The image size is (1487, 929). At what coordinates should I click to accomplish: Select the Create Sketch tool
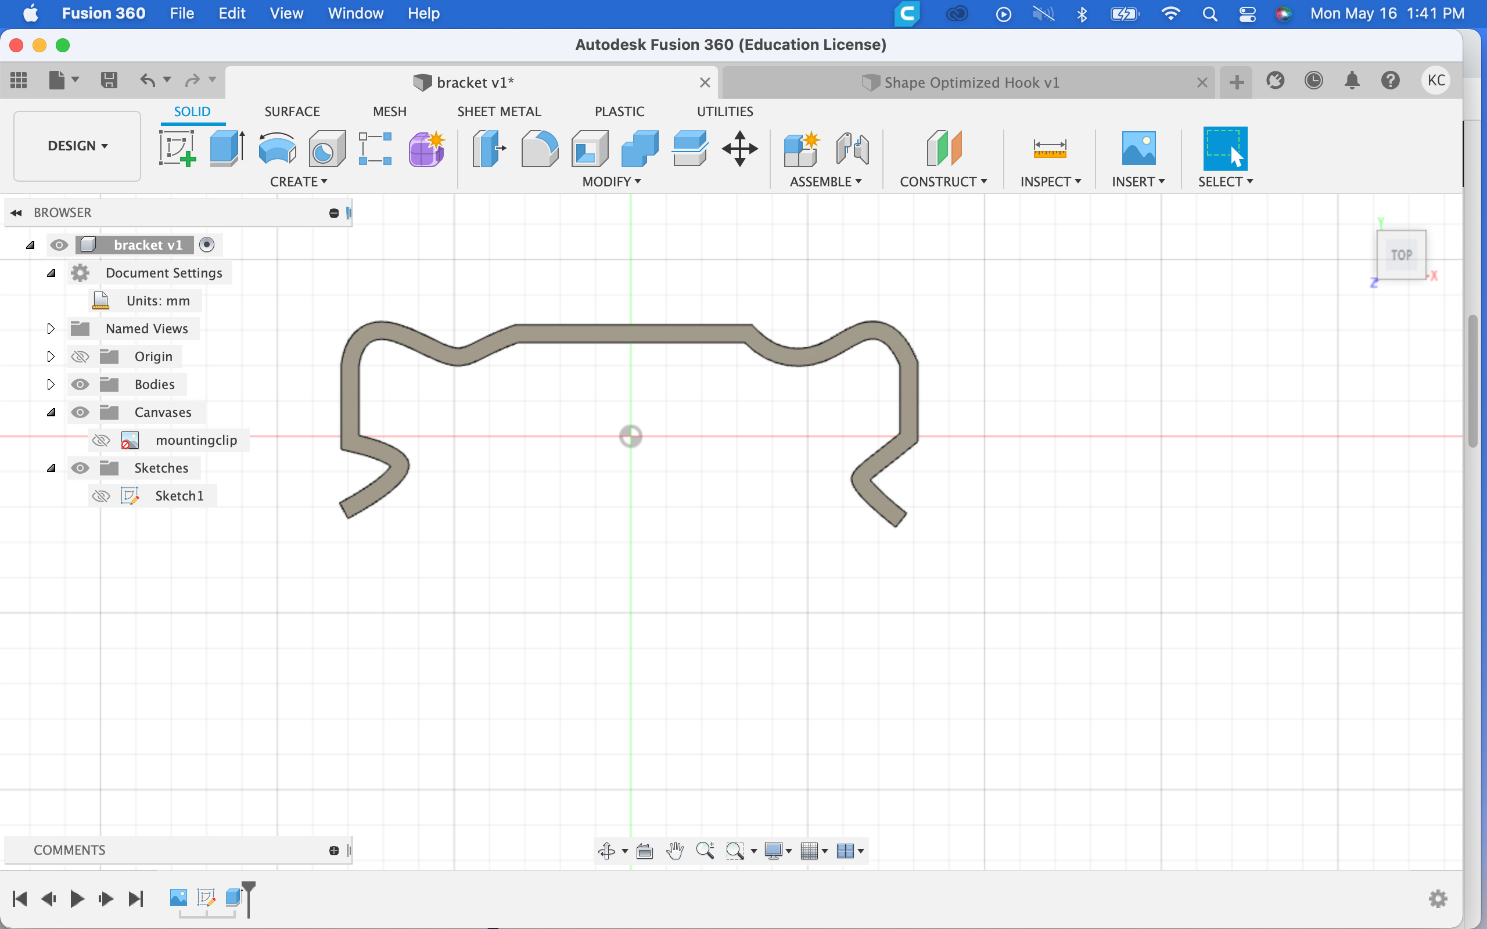pyautogui.click(x=177, y=148)
